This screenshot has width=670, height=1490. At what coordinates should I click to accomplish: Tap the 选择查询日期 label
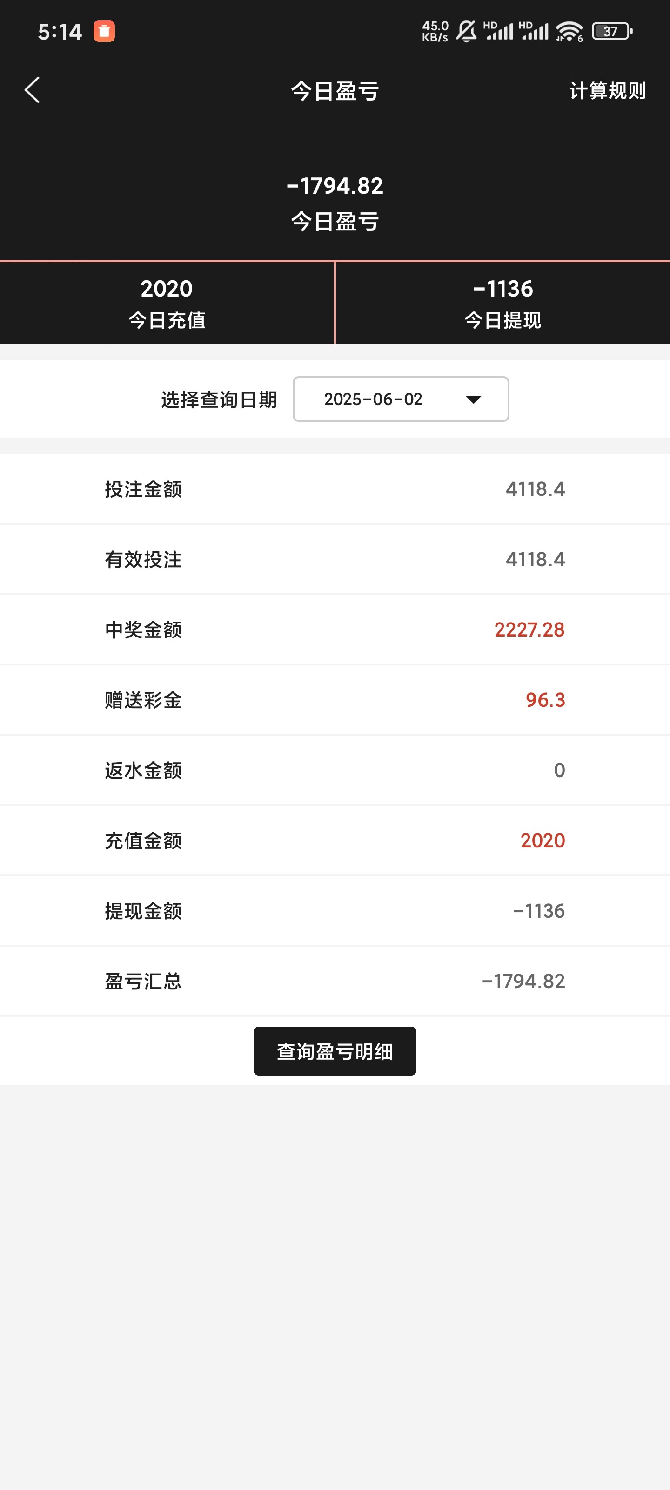point(219,400)
